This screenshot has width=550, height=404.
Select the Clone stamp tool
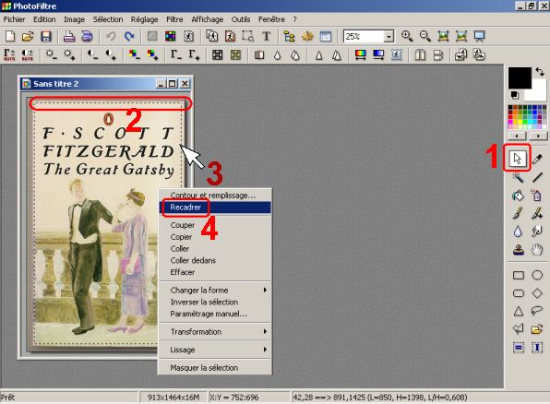[518, 250]
